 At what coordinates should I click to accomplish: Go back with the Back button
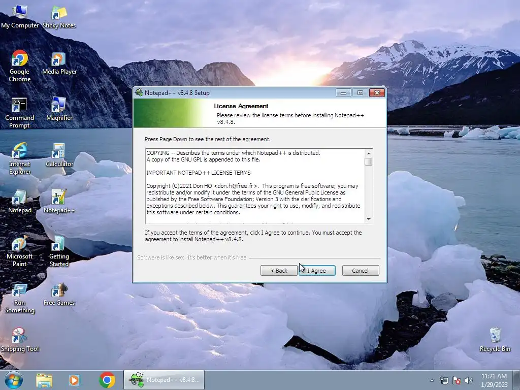[x=279, y=271]
